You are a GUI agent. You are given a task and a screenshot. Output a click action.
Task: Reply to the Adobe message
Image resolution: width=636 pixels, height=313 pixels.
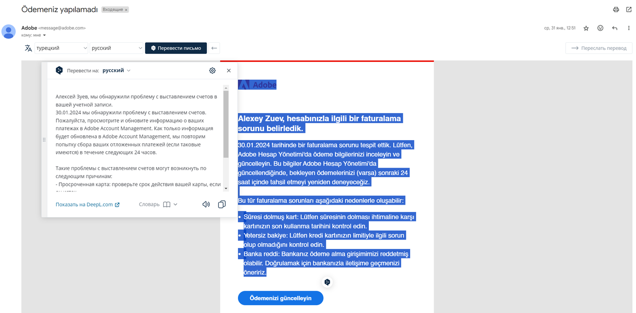pos(614,27)
